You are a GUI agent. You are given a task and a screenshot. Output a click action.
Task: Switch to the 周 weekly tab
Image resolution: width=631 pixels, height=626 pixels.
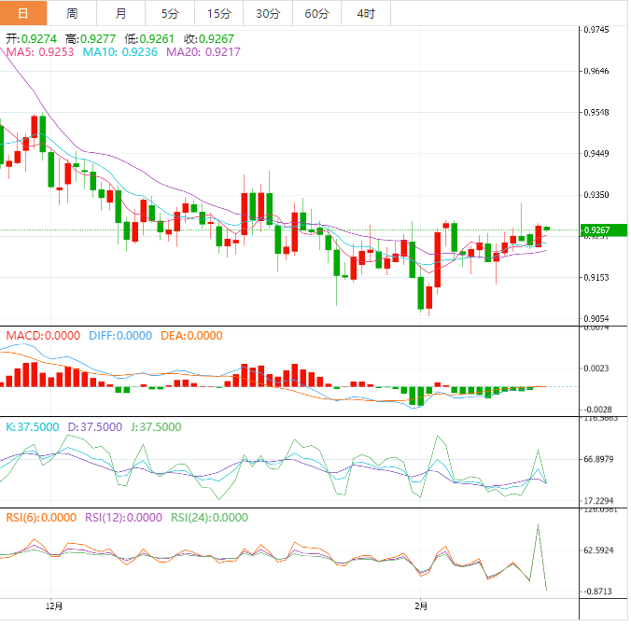click(73, 13)
